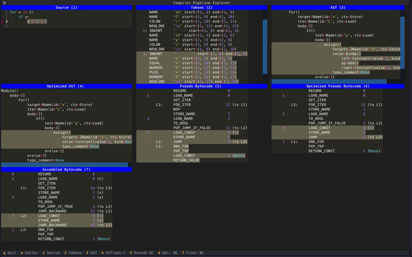
Task: Select '5 Pseudo BC' in the footer bar
Action: (142, 253)
